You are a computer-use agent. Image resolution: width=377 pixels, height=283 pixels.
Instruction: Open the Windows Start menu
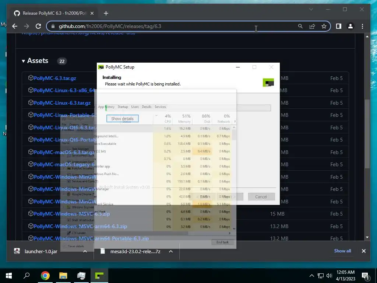coord(9,276)
